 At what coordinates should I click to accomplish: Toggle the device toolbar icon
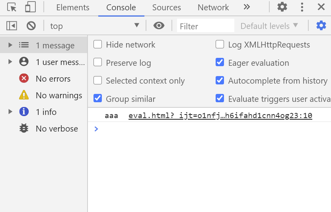[x=30, y=7]
